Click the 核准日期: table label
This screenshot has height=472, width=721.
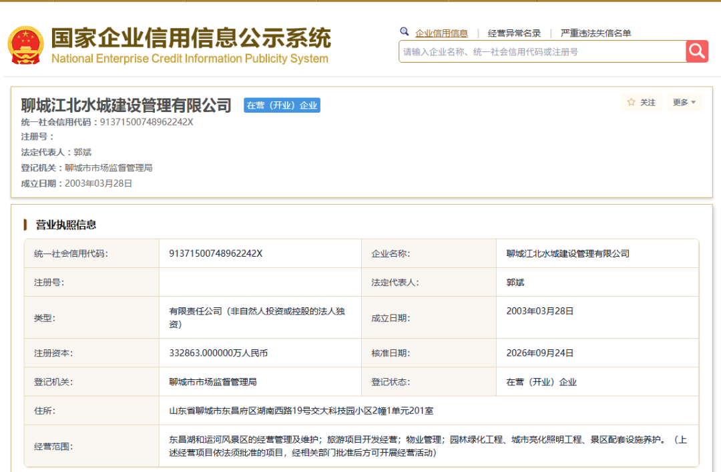coord(391,353)
